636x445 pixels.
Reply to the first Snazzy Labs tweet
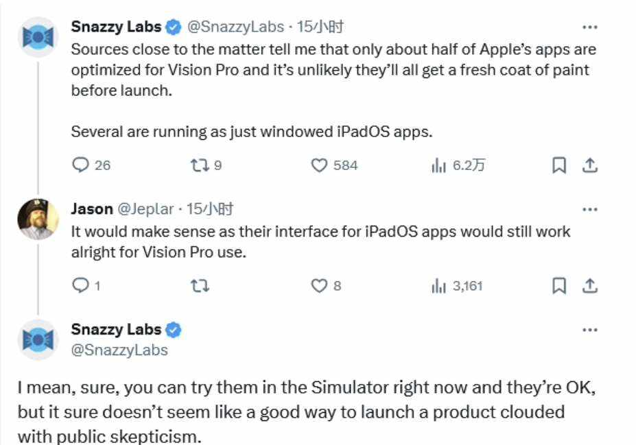(81, 165)
